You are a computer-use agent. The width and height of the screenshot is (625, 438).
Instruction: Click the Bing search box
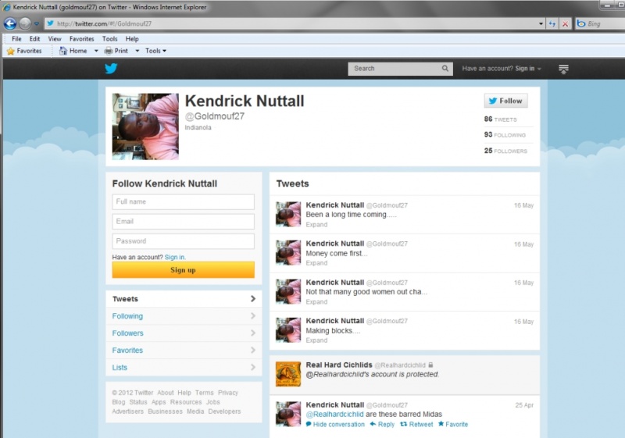600,23
